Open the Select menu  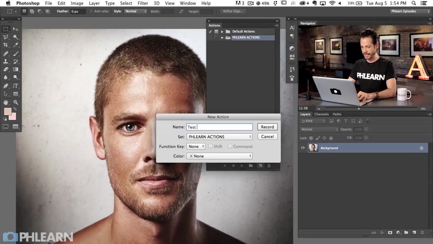pyautogui.click(x=126, y=3)
